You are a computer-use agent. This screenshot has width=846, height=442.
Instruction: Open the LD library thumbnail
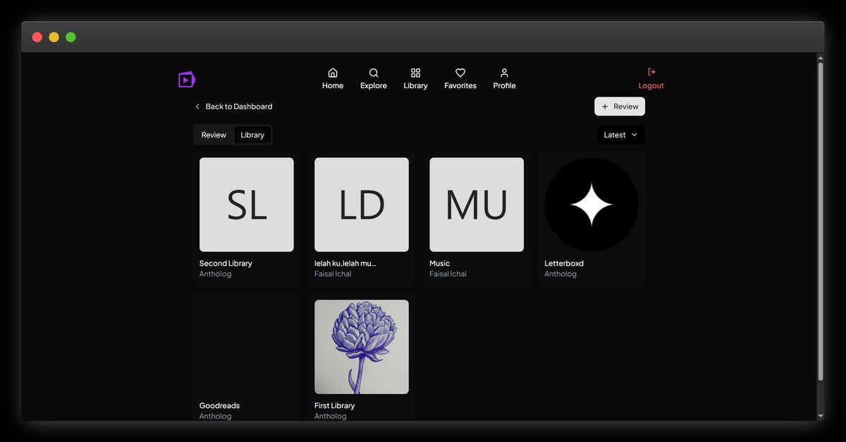pyautogui.click(x=362, y=204)
